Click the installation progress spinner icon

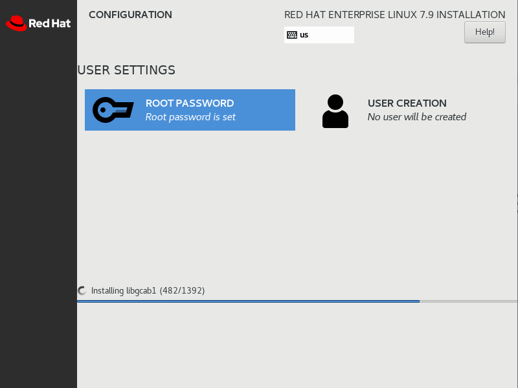[82, 290]
